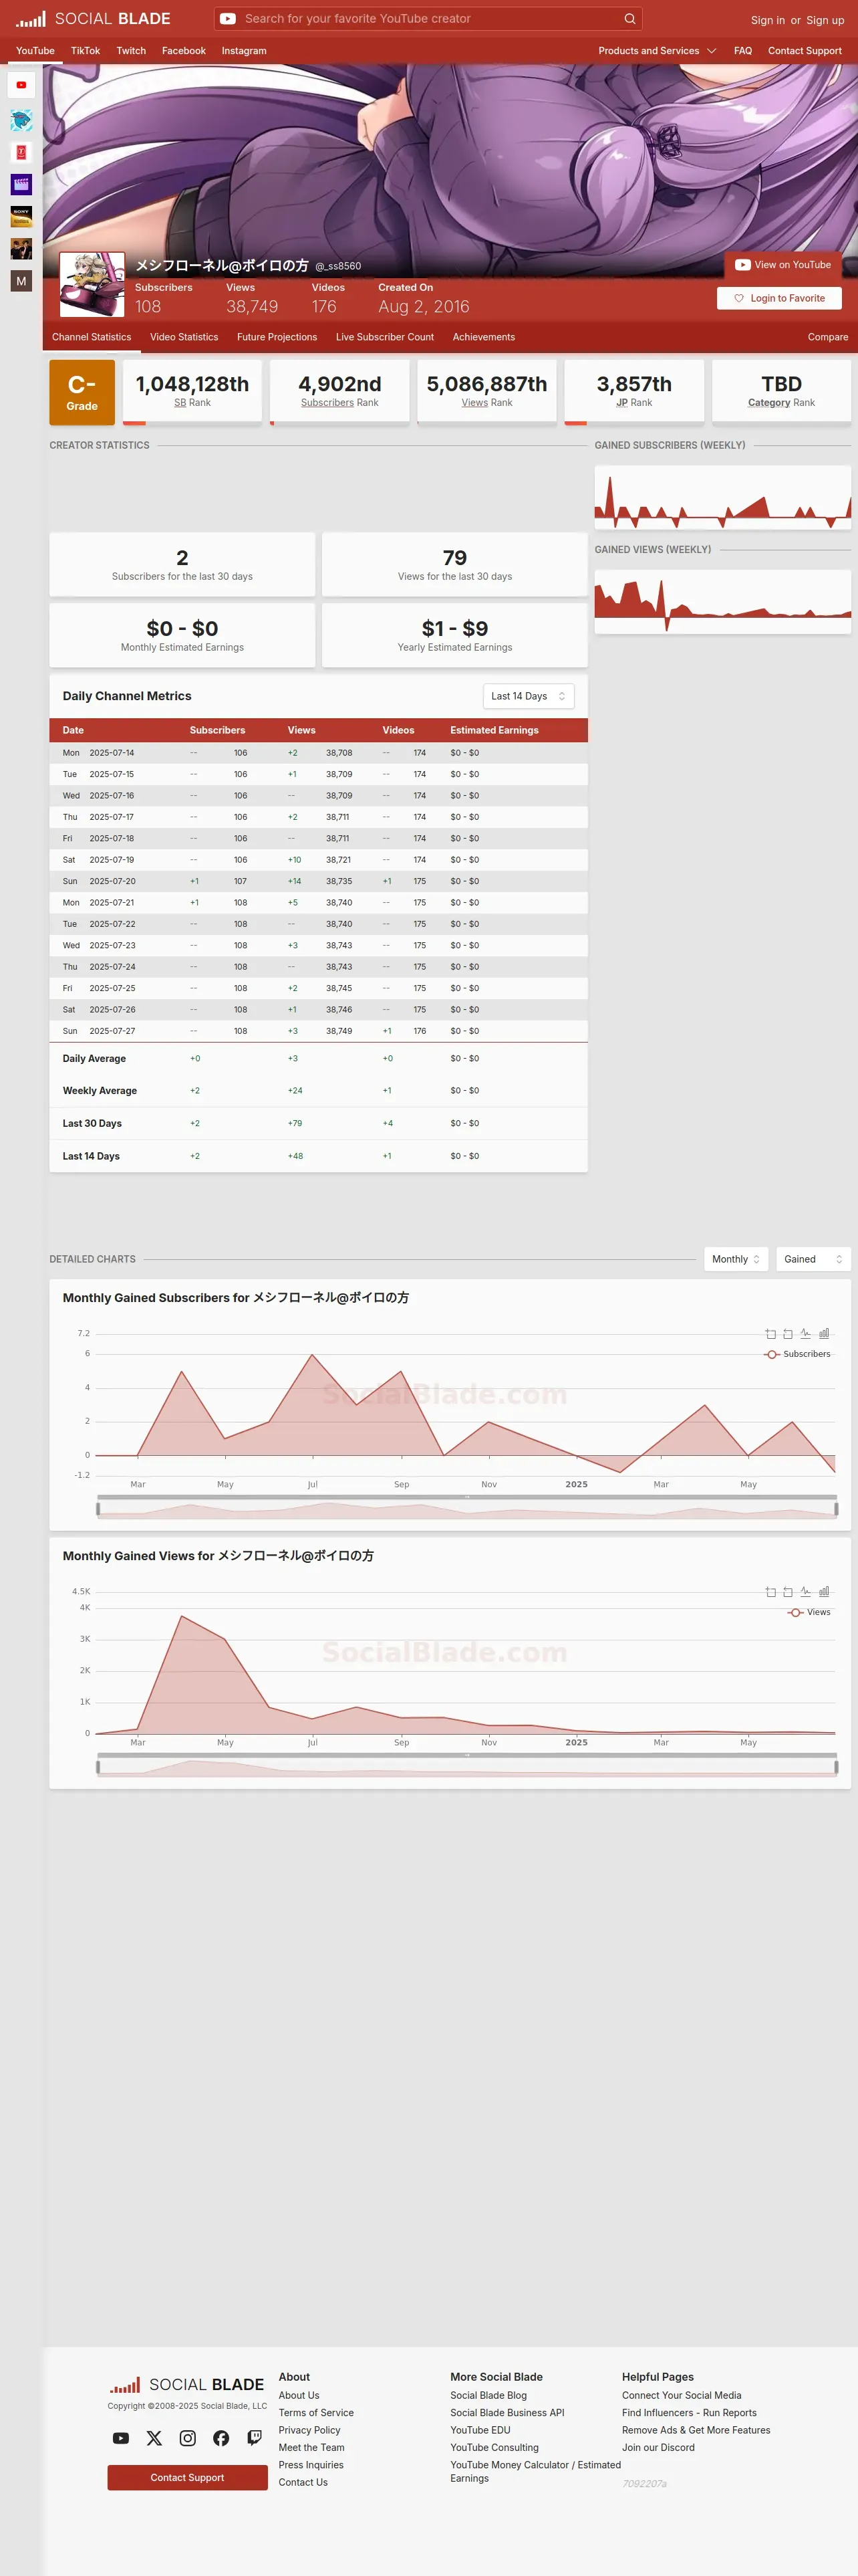Open footer Twitch social icon
Screen dimensions: 858x2576
point(255,2438)
